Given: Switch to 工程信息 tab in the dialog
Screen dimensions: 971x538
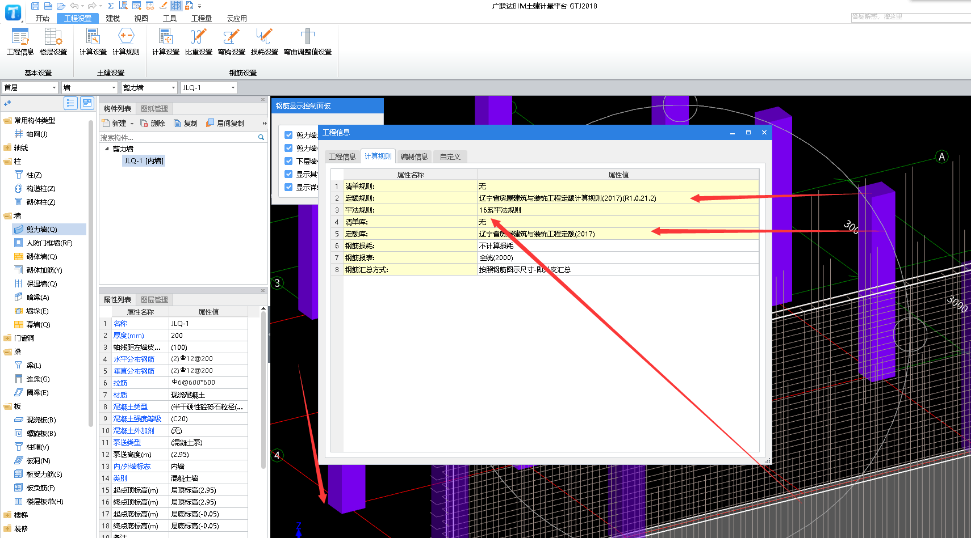Looking at the screenshot, I should click(342, 156).
